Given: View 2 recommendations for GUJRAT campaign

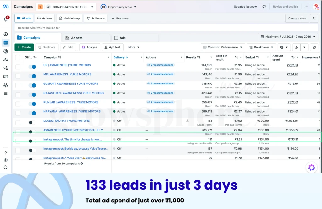Looking at the screenshot, I should pyautogui.click(x=160, y=83).
